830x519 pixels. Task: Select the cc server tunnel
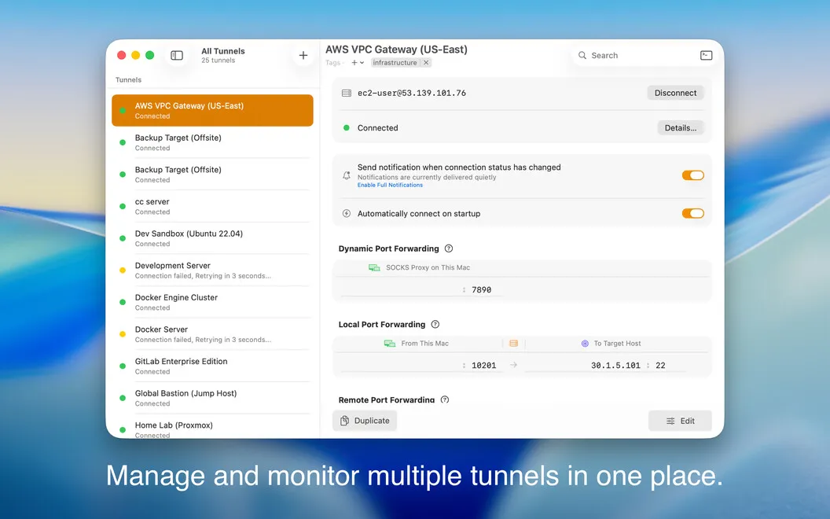[x=212, y=206]
